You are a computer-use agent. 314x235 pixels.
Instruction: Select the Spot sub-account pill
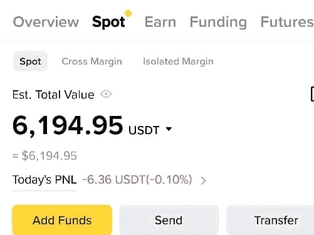click(x=30, y=61)
